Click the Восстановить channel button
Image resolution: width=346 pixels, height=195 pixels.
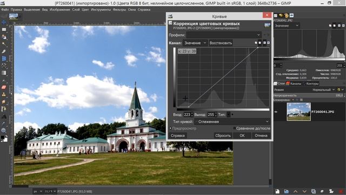pyautogui.click(x=221, y=43)
